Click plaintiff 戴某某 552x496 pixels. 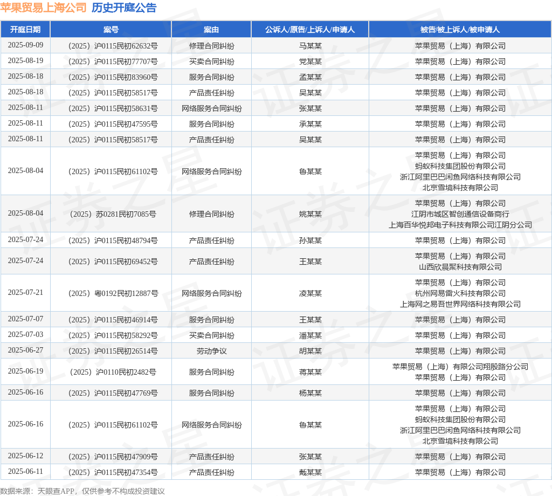point(310,472)
